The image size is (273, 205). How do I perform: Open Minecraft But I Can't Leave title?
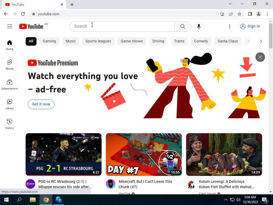[x=145, y=184]
